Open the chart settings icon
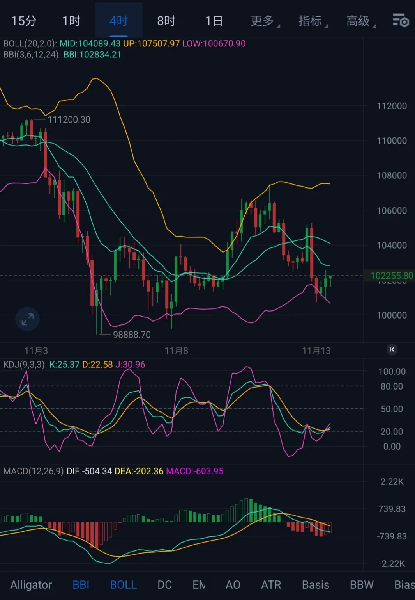415x600 pixels. tap(400, 20)
